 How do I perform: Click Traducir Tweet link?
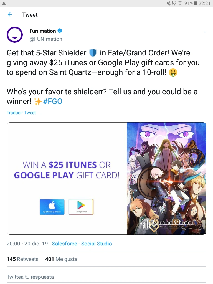click(x=21, y=113)
